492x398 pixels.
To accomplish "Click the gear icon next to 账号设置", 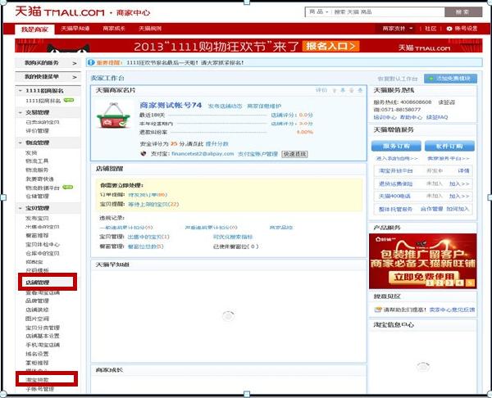I will coord(449,29).
